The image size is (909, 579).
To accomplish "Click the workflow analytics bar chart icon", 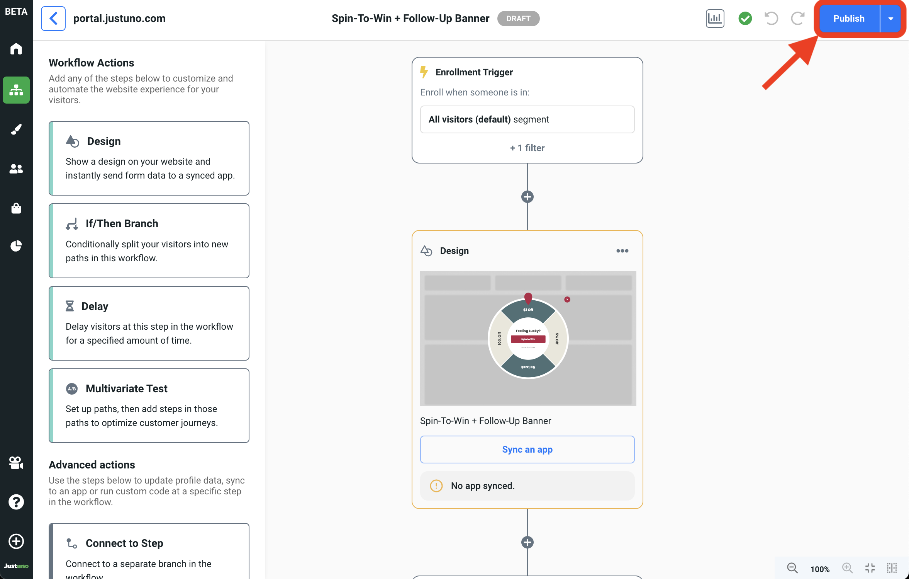I will pos(715,19).
